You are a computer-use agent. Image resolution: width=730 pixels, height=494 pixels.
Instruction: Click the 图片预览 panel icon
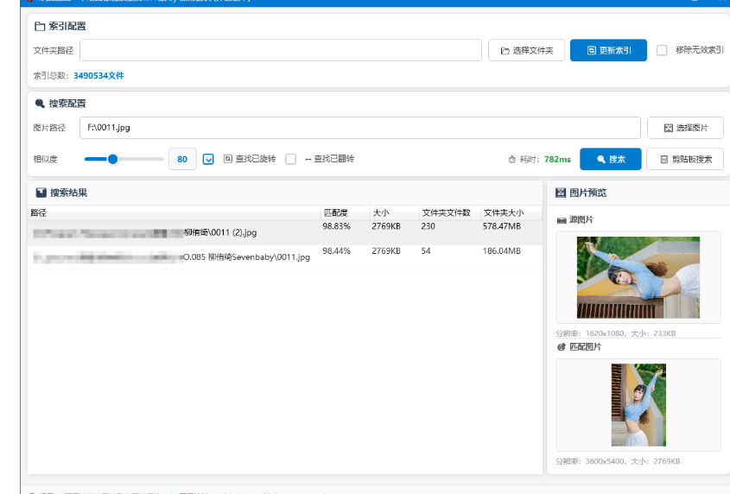click(561, 193)
